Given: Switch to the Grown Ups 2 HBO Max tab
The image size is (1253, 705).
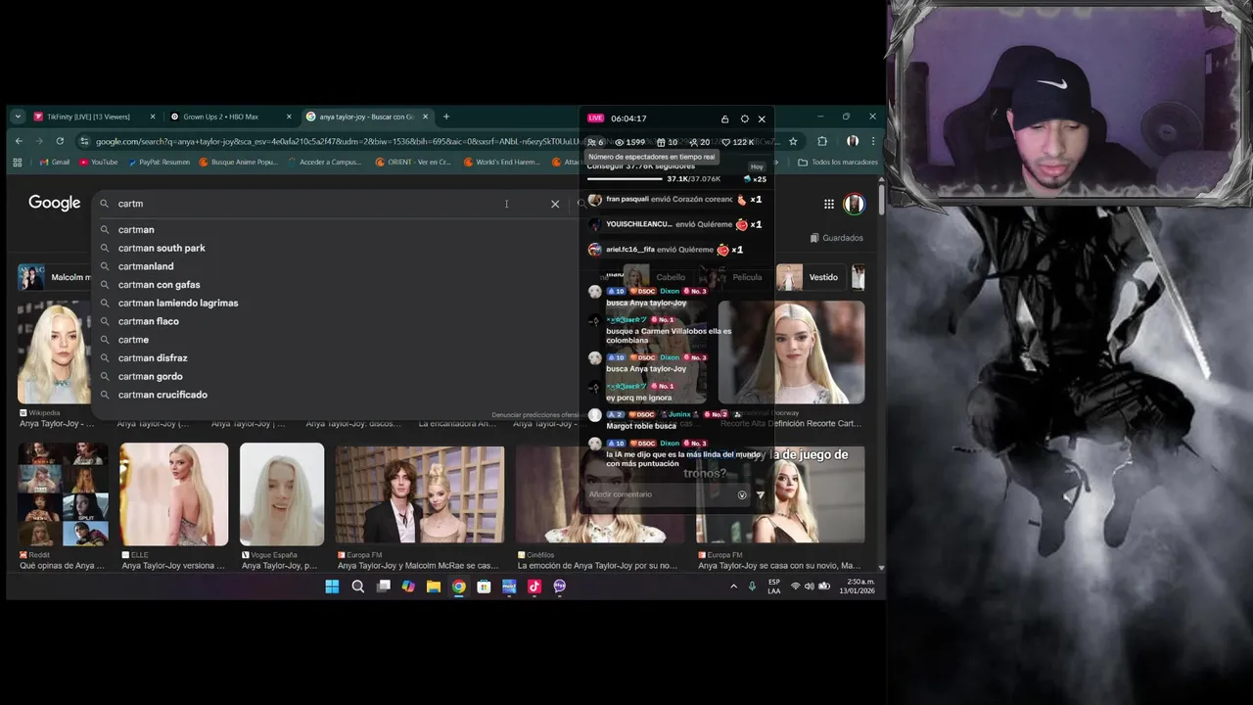Looking at the screenshot, I should (x=230, y=117).
